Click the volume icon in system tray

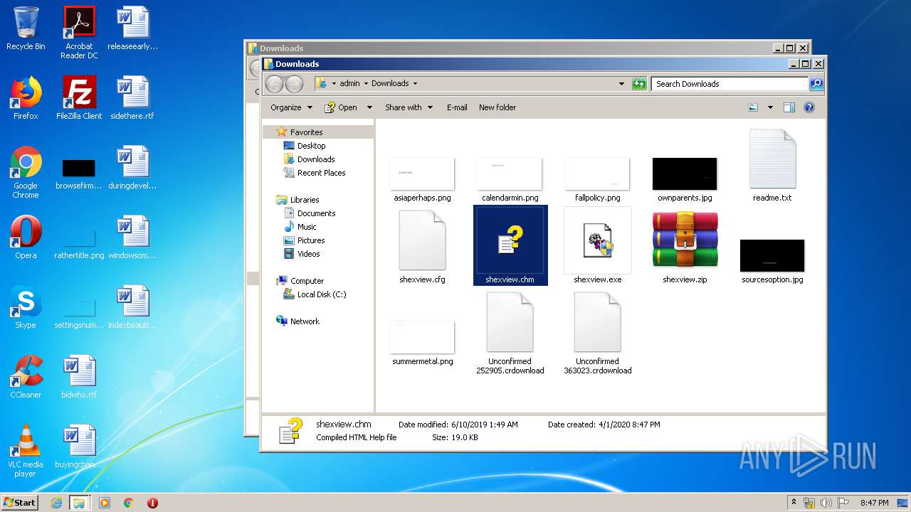pyautogui.click(x=826, y=503)
